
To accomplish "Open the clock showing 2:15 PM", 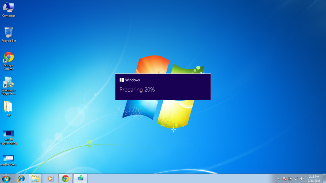I will [314, 179].
